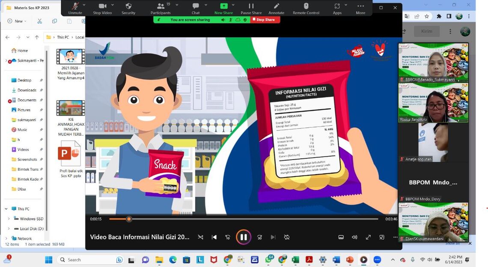Toggle repeat mode in the media player
This screenshot has width=488, height=267.
[x=287, y=237]
